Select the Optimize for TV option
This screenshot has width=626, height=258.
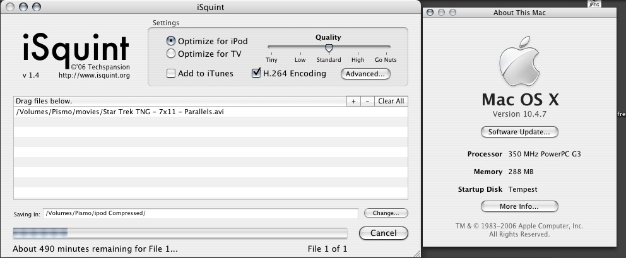(170, 53)
